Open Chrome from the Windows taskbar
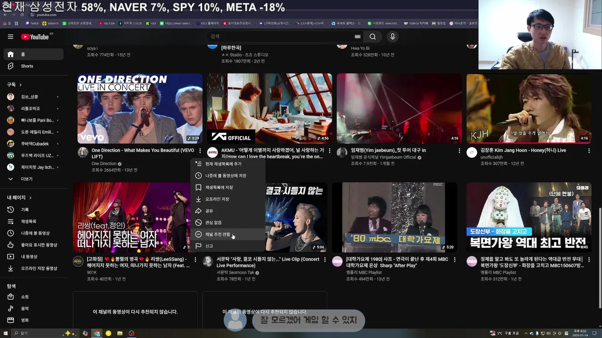The width and height of the screenshot is (602, 338). pos(97,333)
